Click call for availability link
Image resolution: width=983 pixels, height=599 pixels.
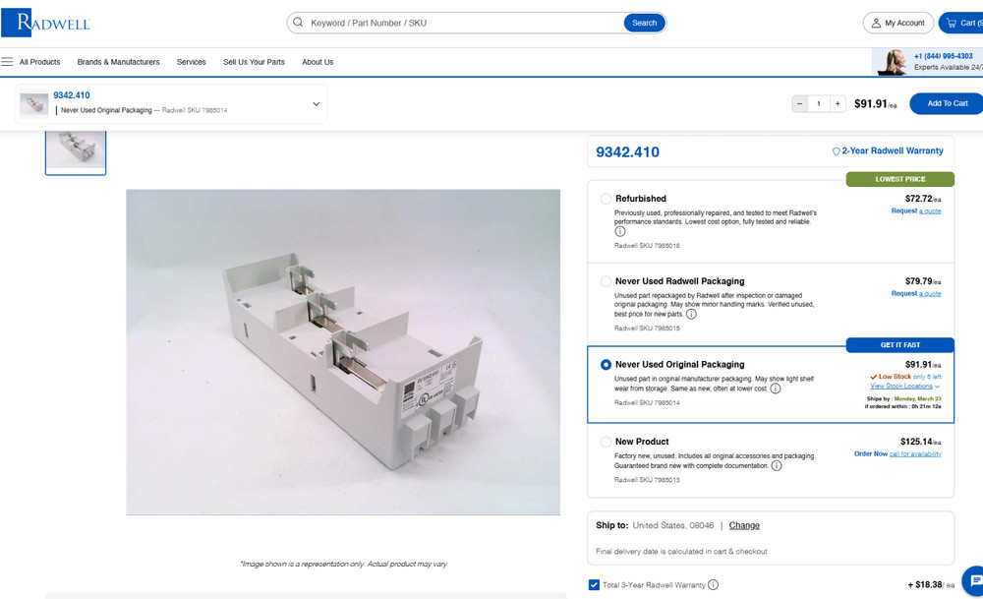[x=915, y=454]
